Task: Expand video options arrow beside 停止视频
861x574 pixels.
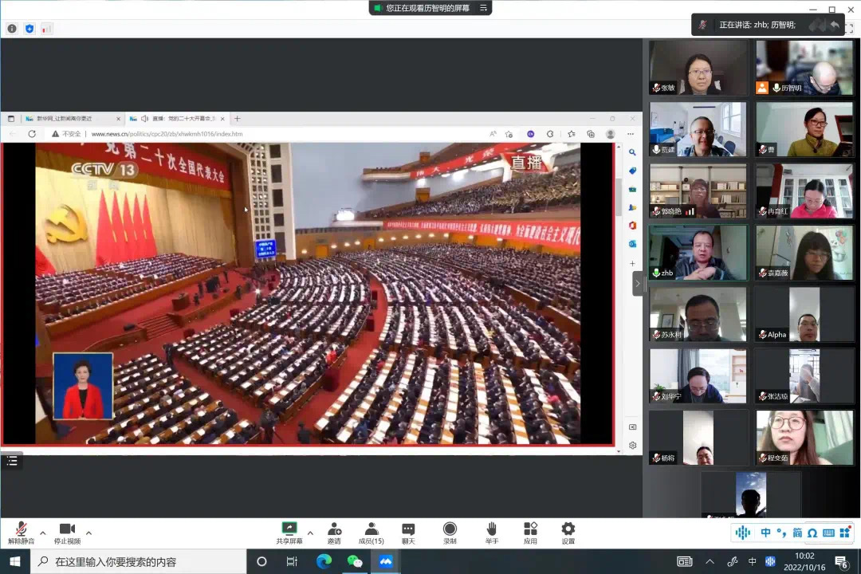Action: [88, 533]
